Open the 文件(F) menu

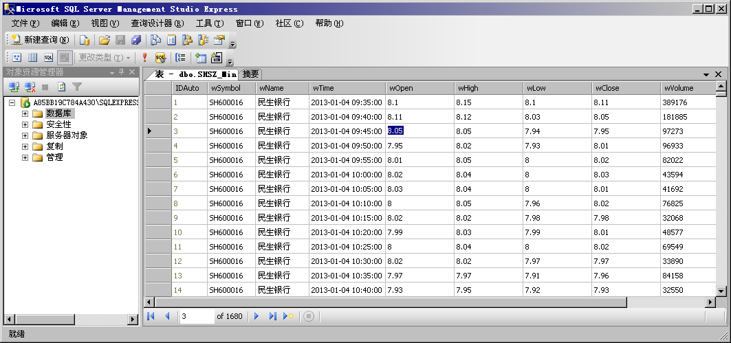pos(25,23)
